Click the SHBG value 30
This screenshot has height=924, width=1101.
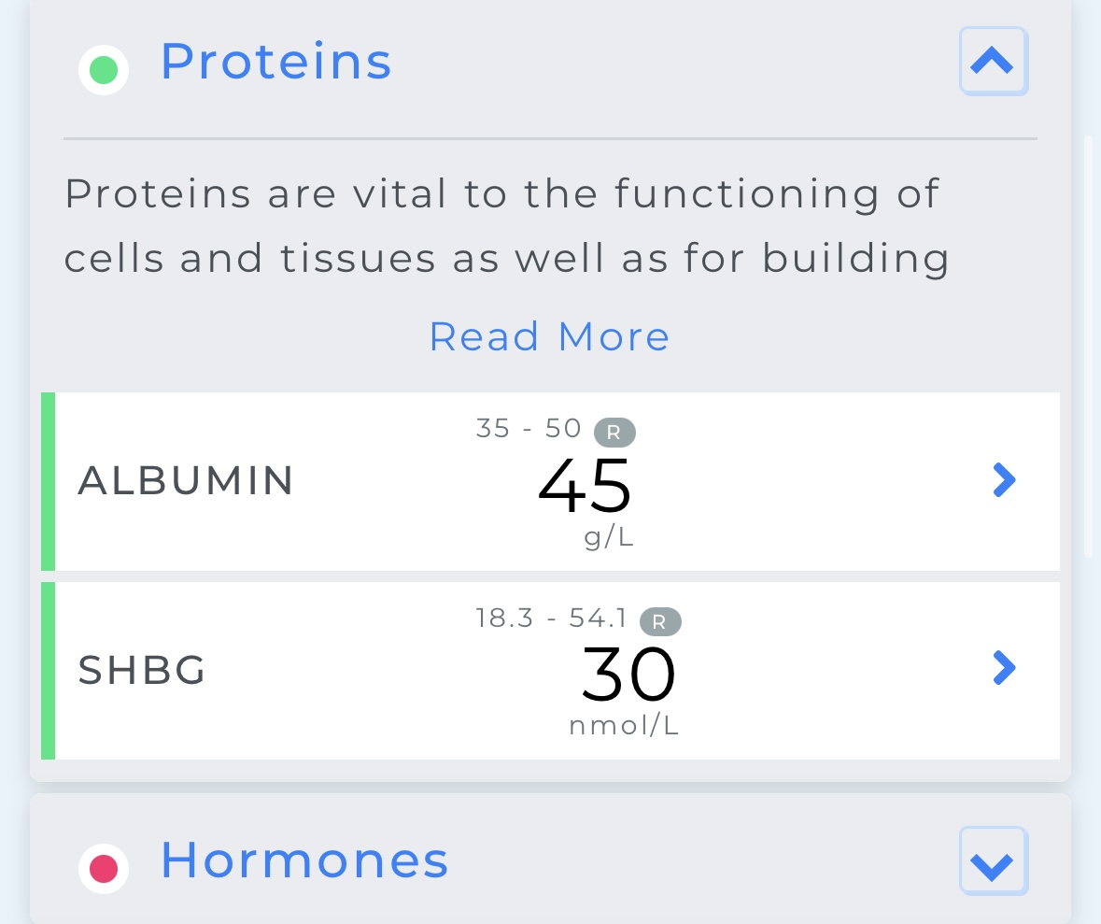(628, 675)
